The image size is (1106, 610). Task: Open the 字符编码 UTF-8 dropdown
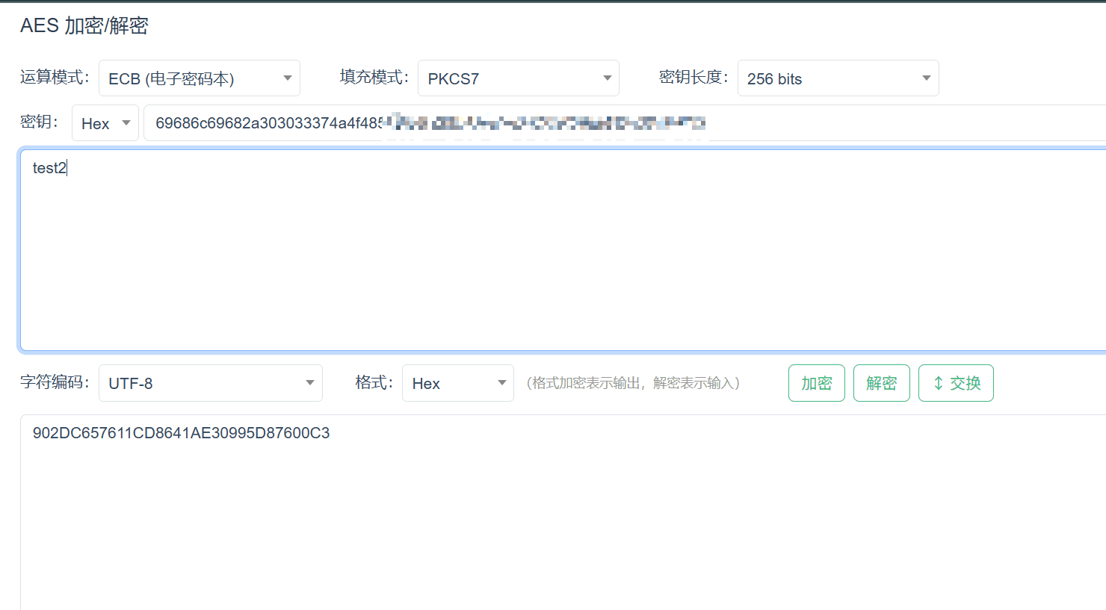[210, 383]
